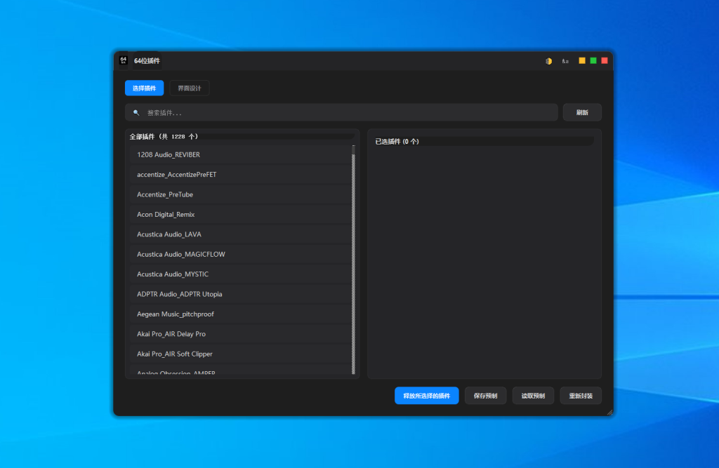Click the language switch icon in title bar
Viewport: 719px width, 468px height.
point(565,61)
